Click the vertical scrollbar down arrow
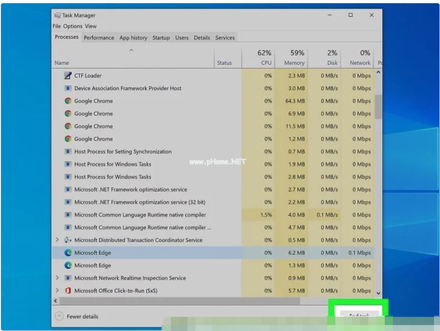440x331 pixels. (378, 293)
